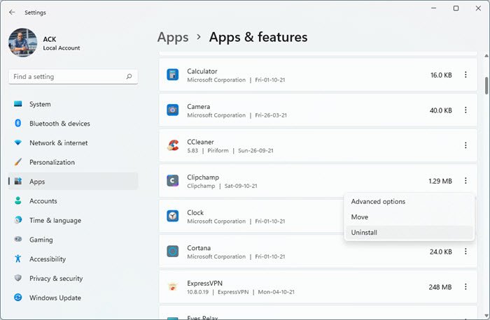Open the CCleaner app icon entry
Screen dimensions: 490x320
(173, 145)
